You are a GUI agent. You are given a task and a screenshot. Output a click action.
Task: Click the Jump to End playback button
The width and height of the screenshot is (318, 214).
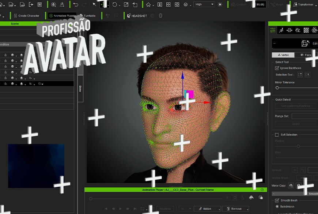pyautogui.click(x=135, y=209)
